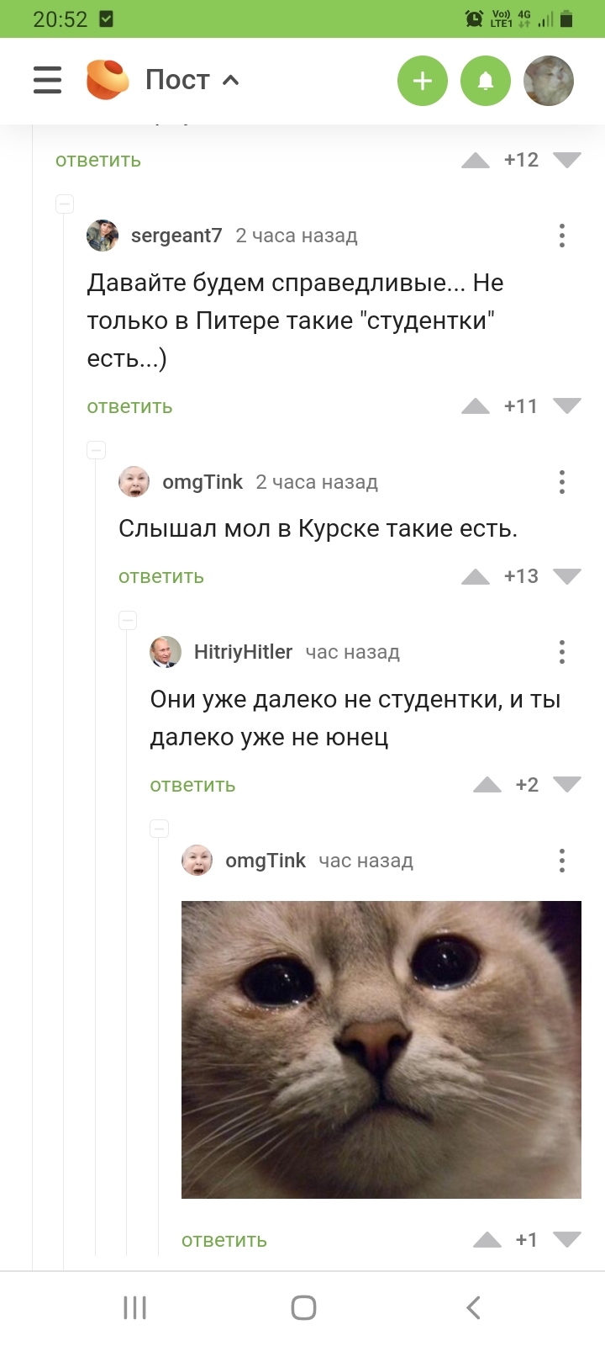Open notifications bell

[486, 81]
